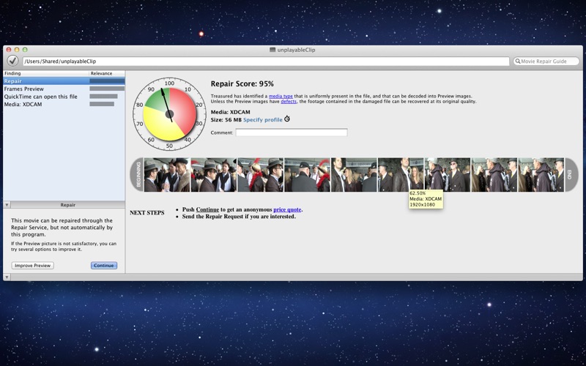Click the 62.50% tooltip text
The height and width of the screenshot is (366, 586).
(x=418, y=193)
